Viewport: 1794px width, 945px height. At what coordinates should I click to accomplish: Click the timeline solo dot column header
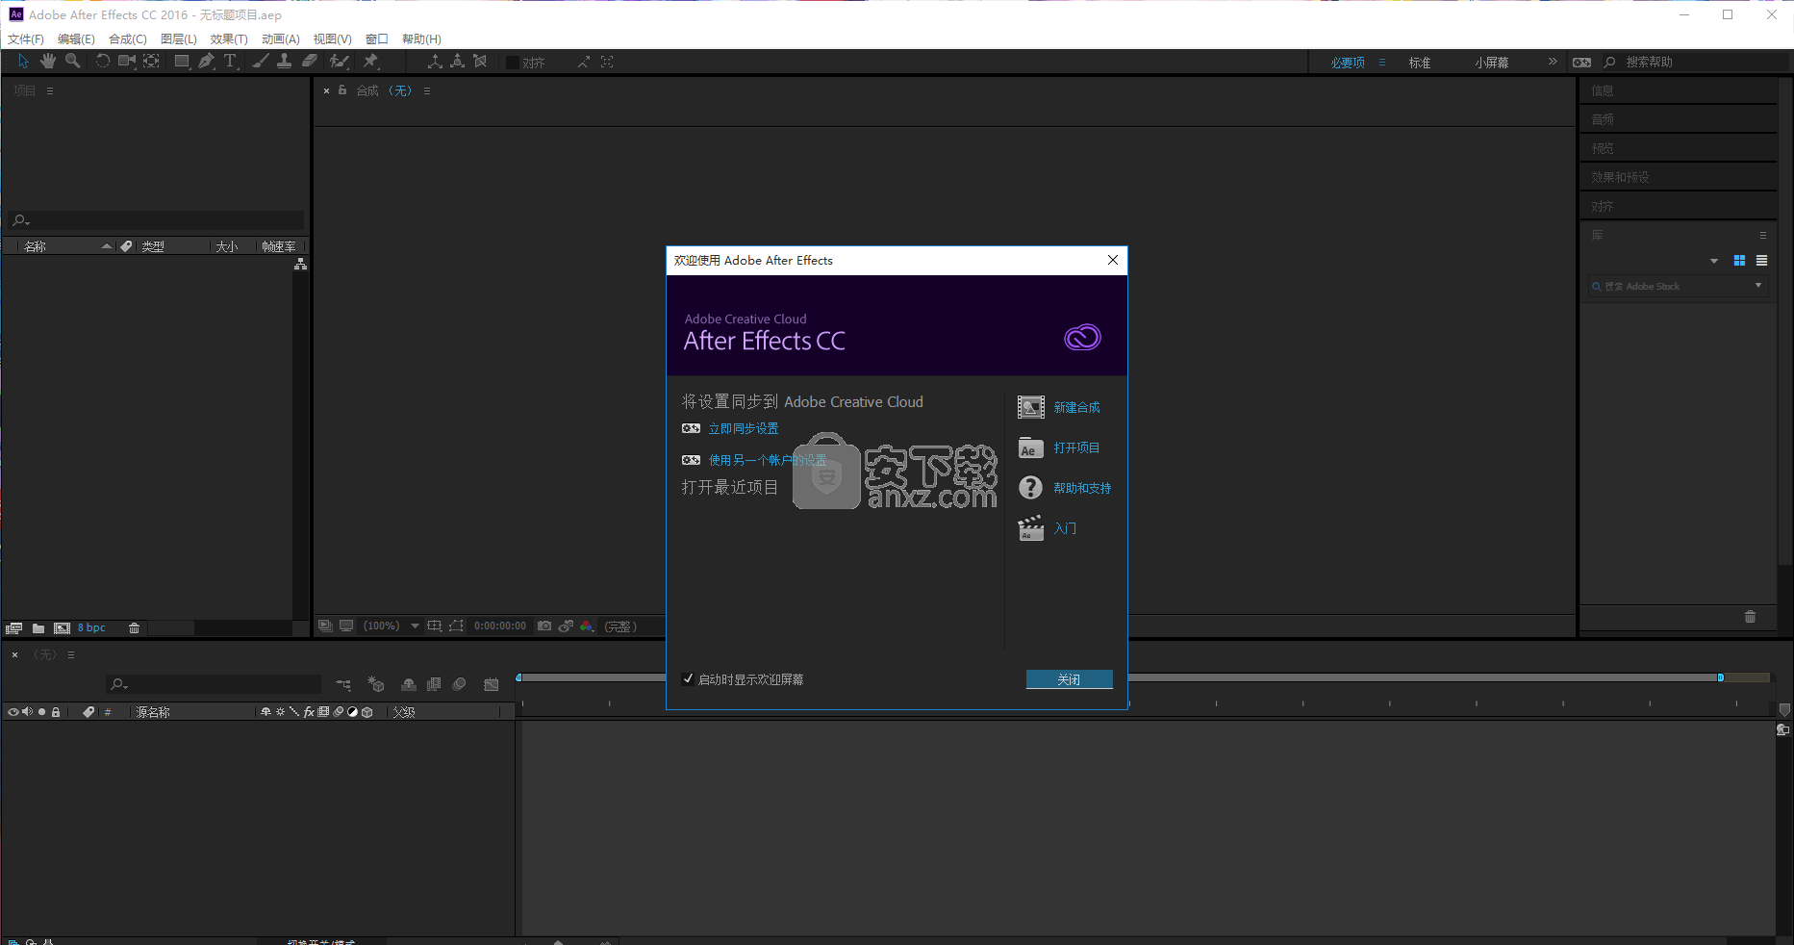tap(41, 712)
